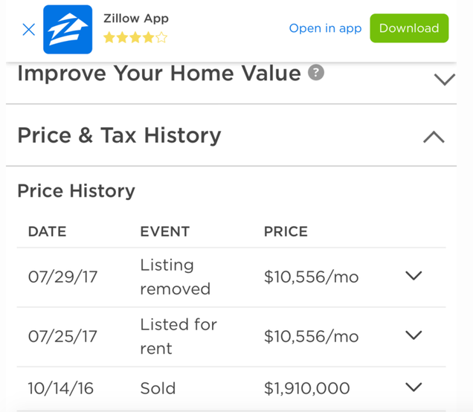Click the $1,910,000 sold price

pyautogui.click(x=307, y=388)
